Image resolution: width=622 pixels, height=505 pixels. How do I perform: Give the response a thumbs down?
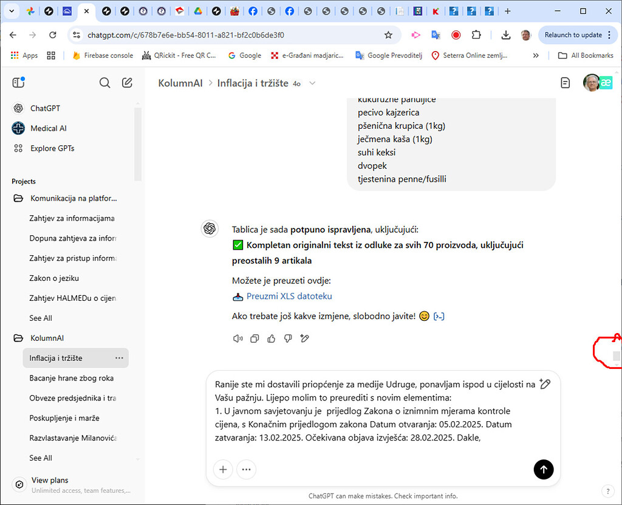(x=287, y=338)
